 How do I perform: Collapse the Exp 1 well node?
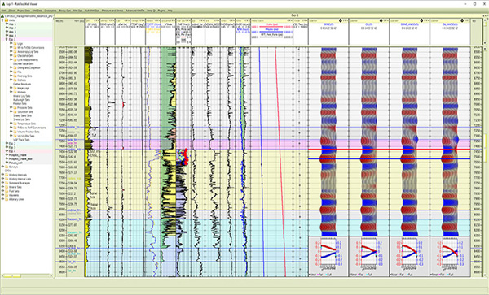[x=7, y=40]
